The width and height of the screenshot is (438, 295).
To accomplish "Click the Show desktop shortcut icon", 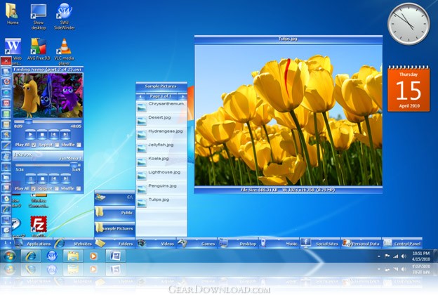I will (39, 16).
